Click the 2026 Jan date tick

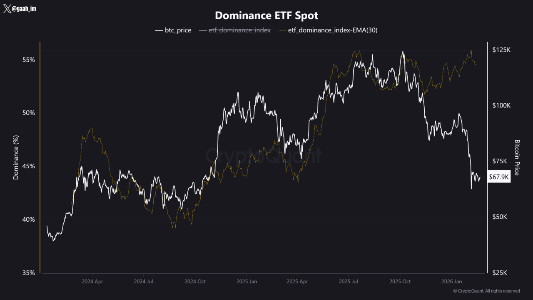pos(452,282)
